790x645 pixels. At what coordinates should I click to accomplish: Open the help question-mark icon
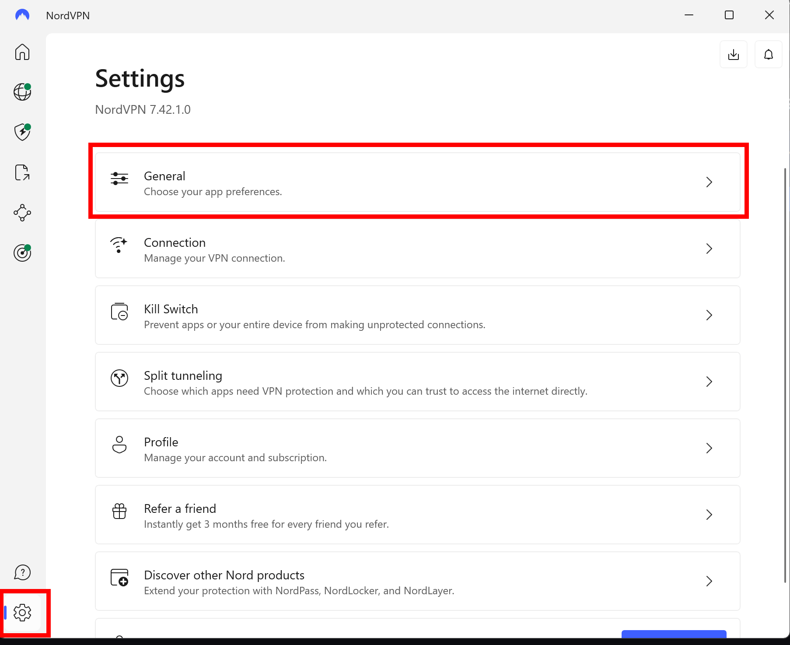pyautogui.click(x=22, y=572)
